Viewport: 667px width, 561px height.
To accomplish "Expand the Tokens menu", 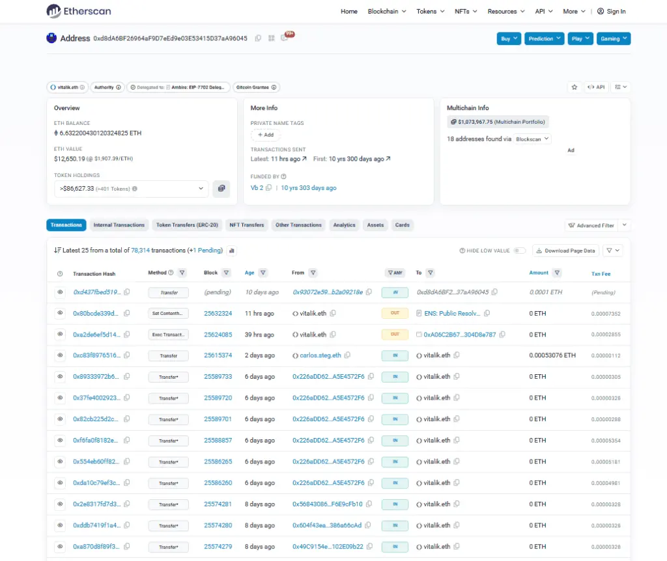I will click(x=430, y=12).
